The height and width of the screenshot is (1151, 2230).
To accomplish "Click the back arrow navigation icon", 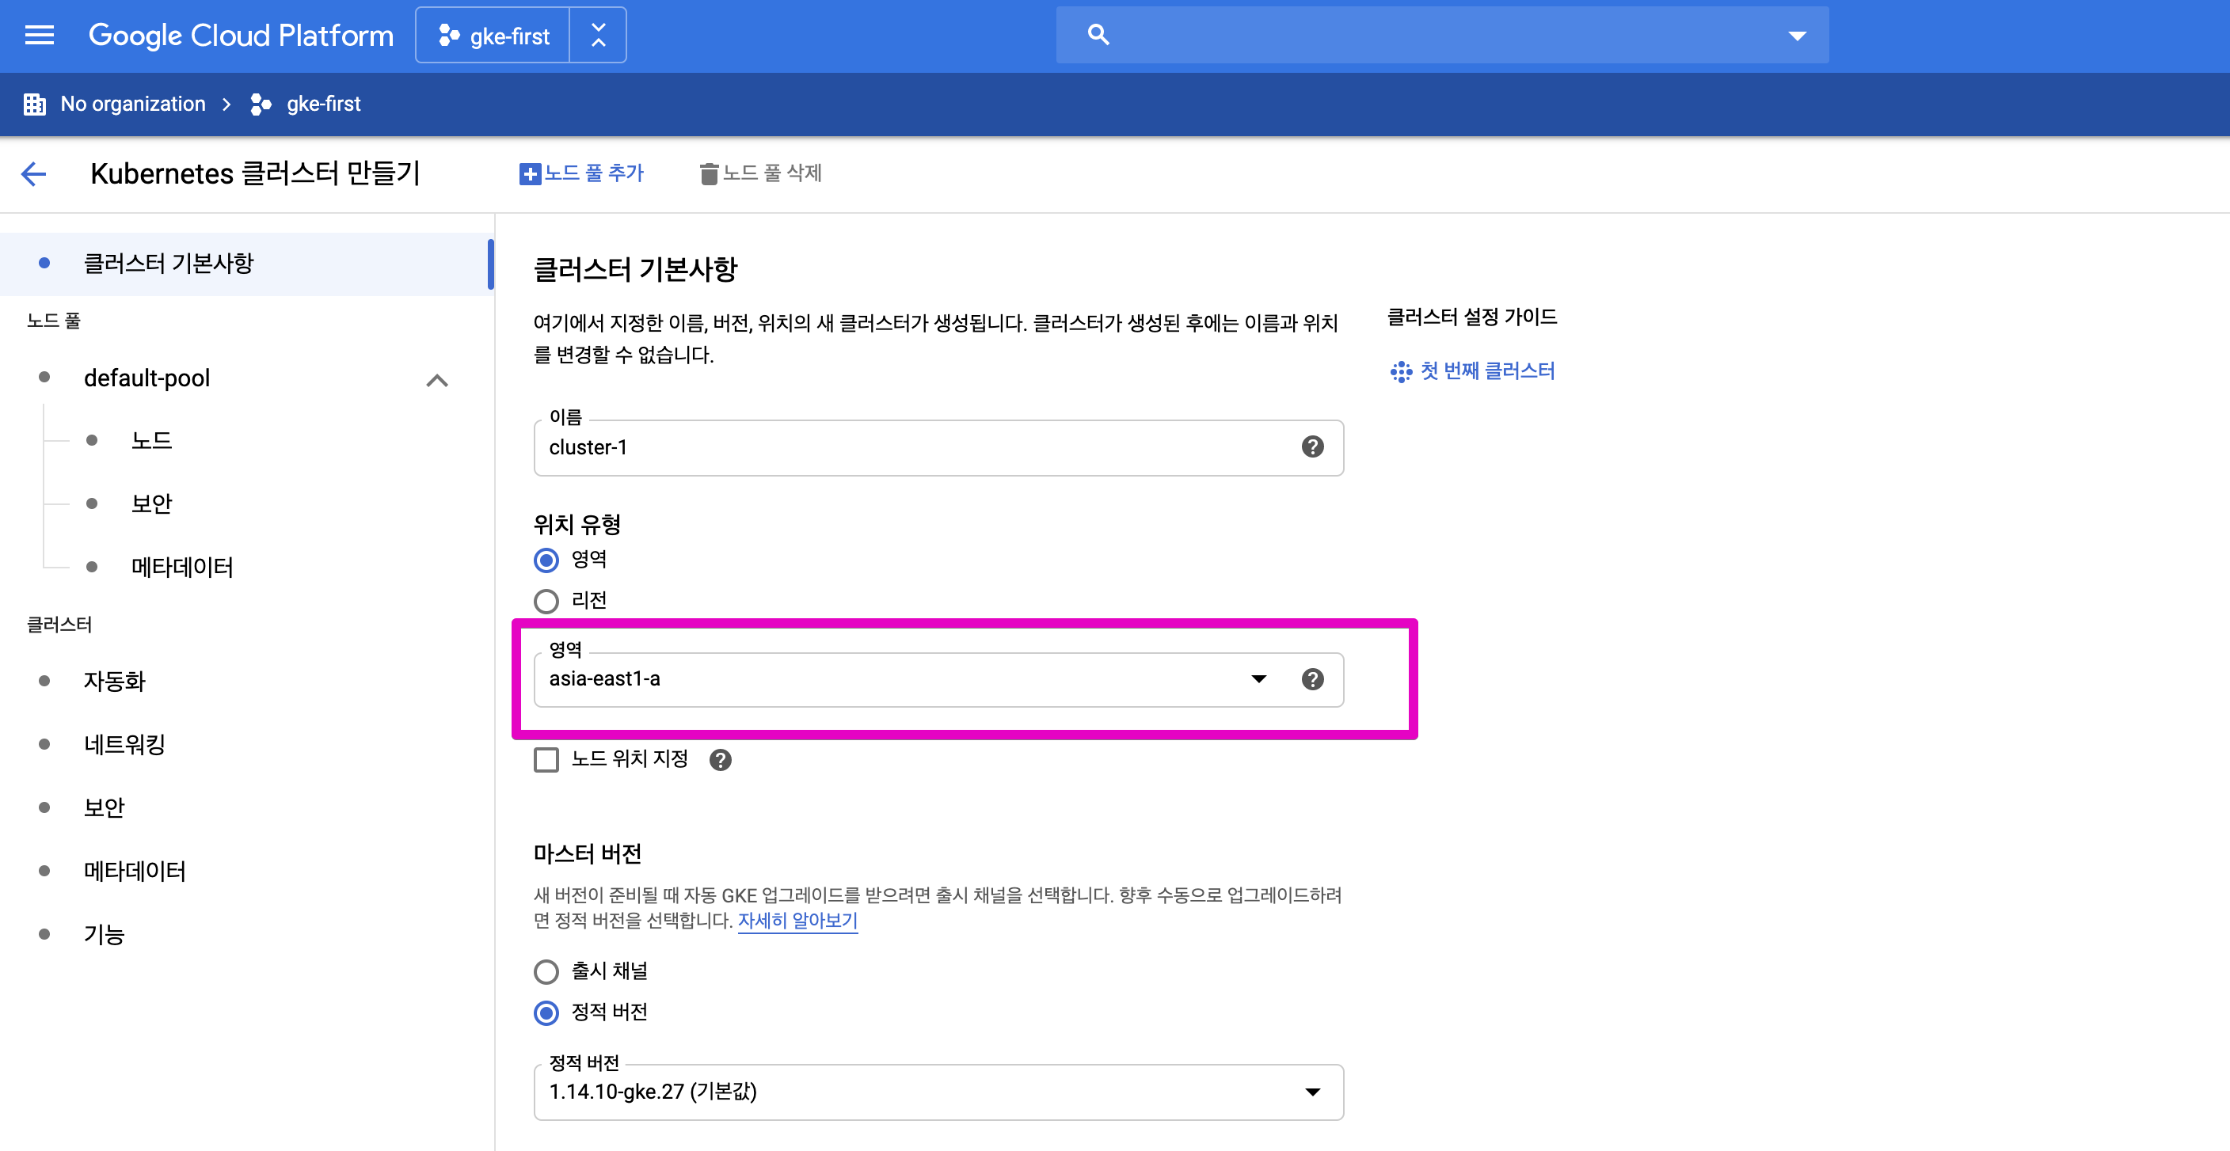I will tap(35, 173).
